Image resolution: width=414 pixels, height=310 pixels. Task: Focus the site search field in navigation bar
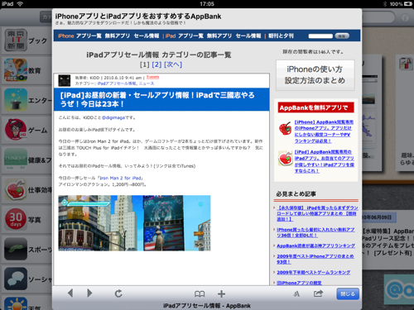pyautogui.click(x=320, y=36)
